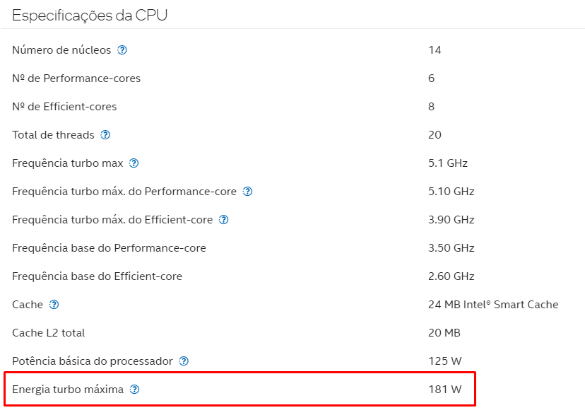Click the Nº de Efficient-cores label
The height and width of the screenshot is (415, 585).
(x=64, y=107)
